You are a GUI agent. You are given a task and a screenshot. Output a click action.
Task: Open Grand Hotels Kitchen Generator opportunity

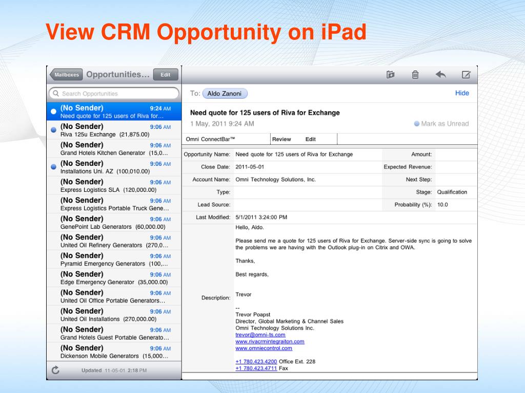point(114,148)
